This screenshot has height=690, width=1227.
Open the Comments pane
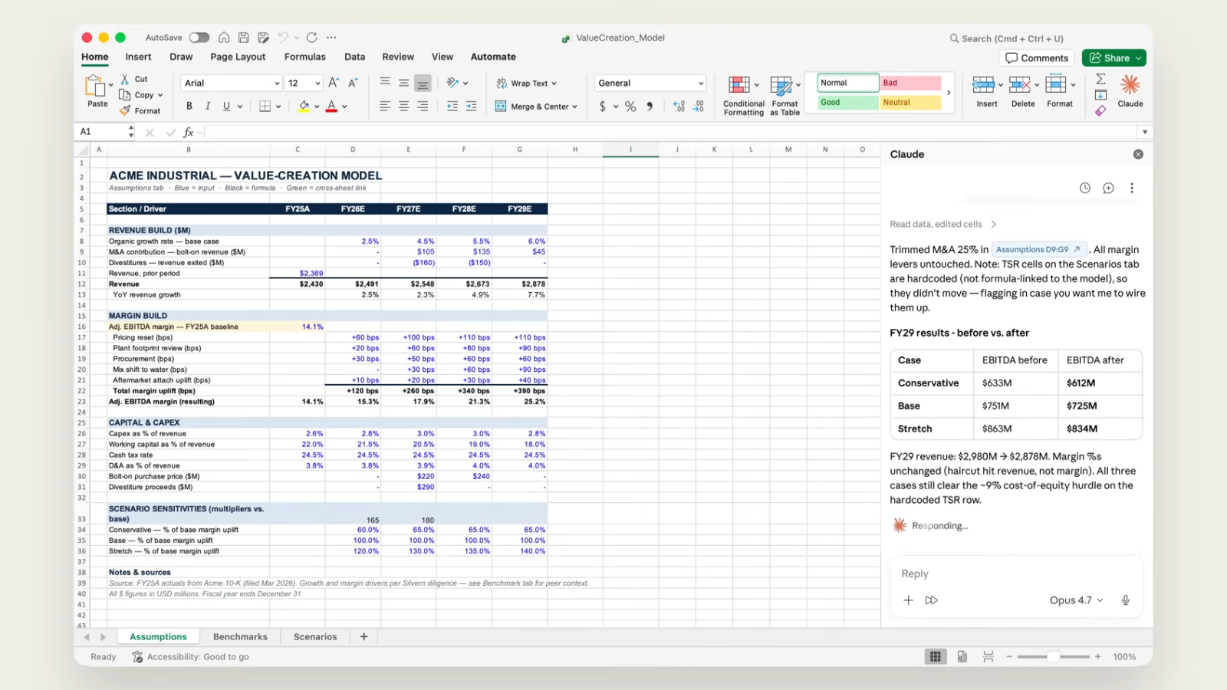[1037, 58]
